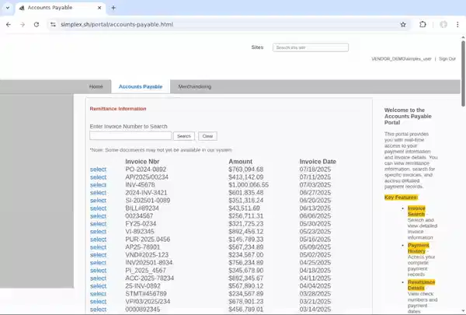Select invoice AP/2025/00234
466x315 pixels.
98,177
